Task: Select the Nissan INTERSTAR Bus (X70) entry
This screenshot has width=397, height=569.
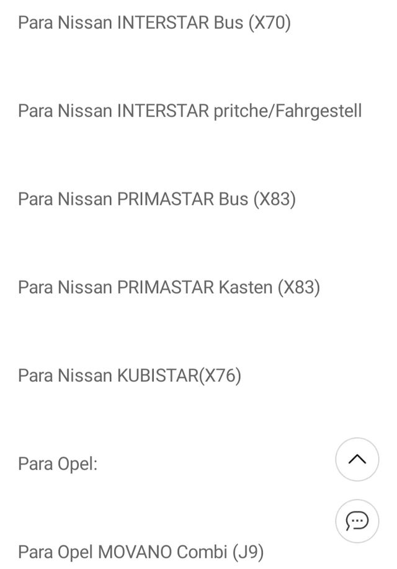Action: [x=154, y=23]
